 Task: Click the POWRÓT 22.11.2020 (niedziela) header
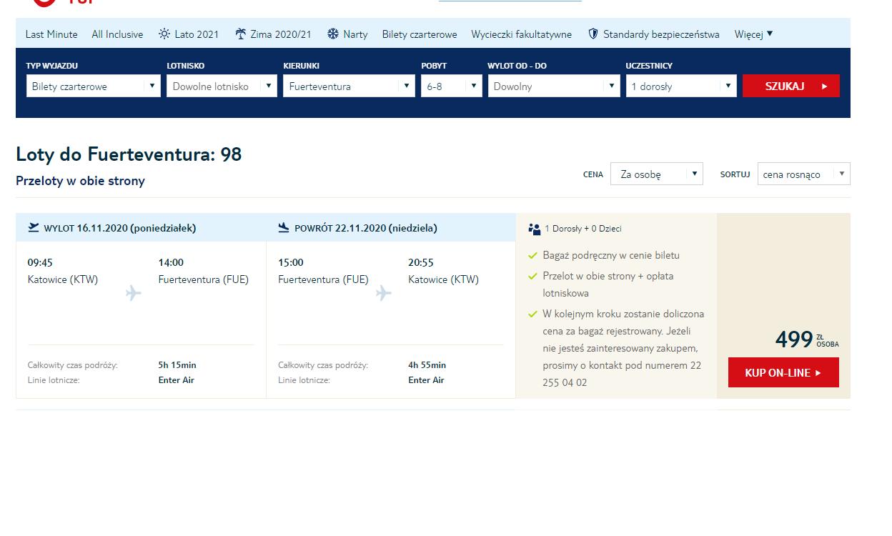click(366, 229)
